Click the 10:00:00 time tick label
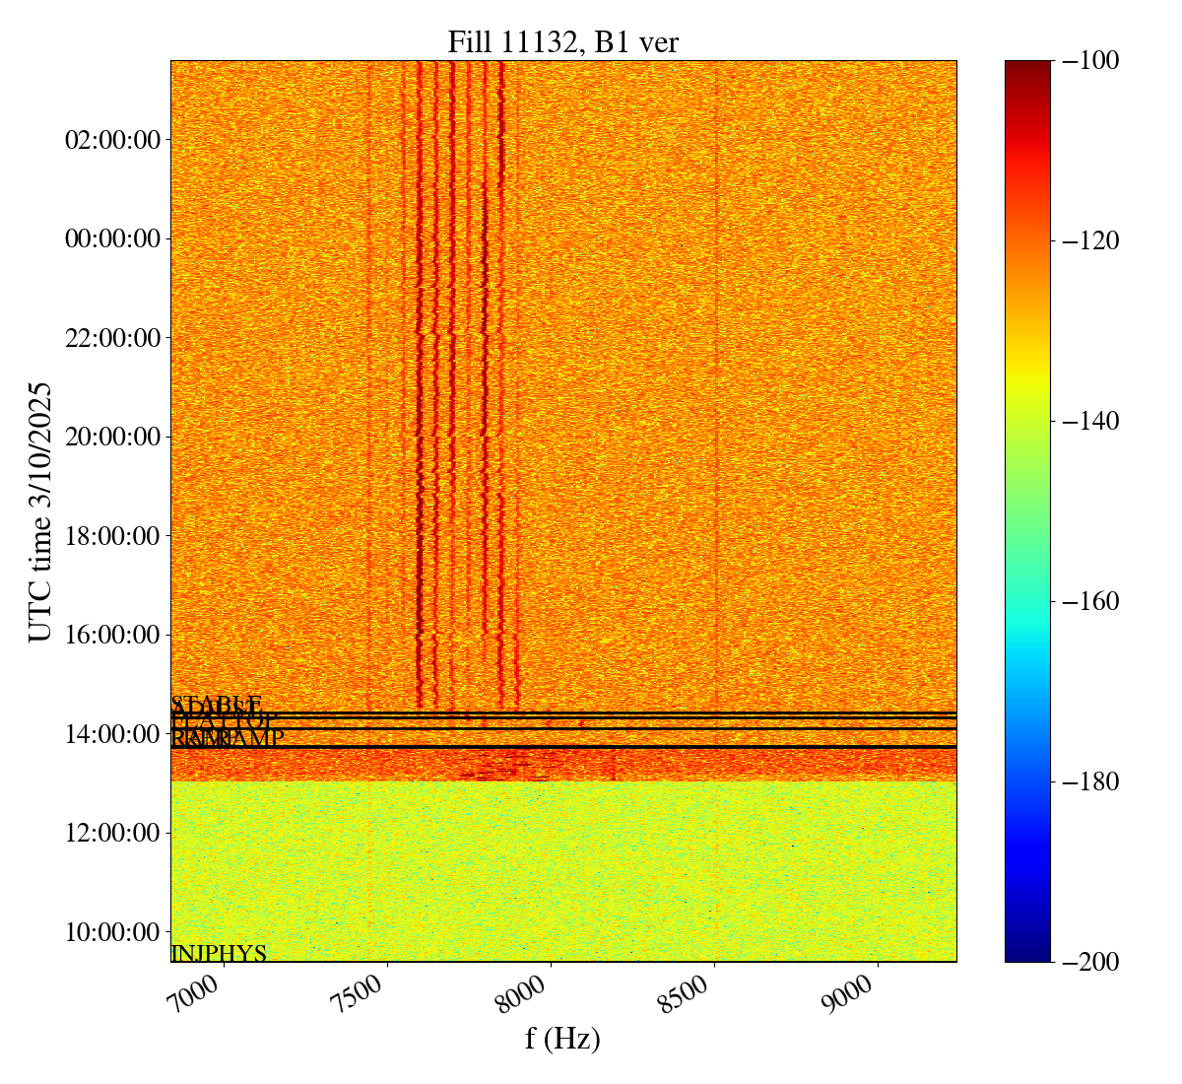This screenshot has height=1084, width=1182. (x=112, y=931)
